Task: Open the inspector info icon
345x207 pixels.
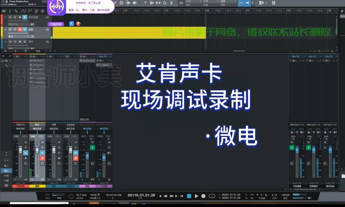Action: pyautogui.click(x=10, y=11)
